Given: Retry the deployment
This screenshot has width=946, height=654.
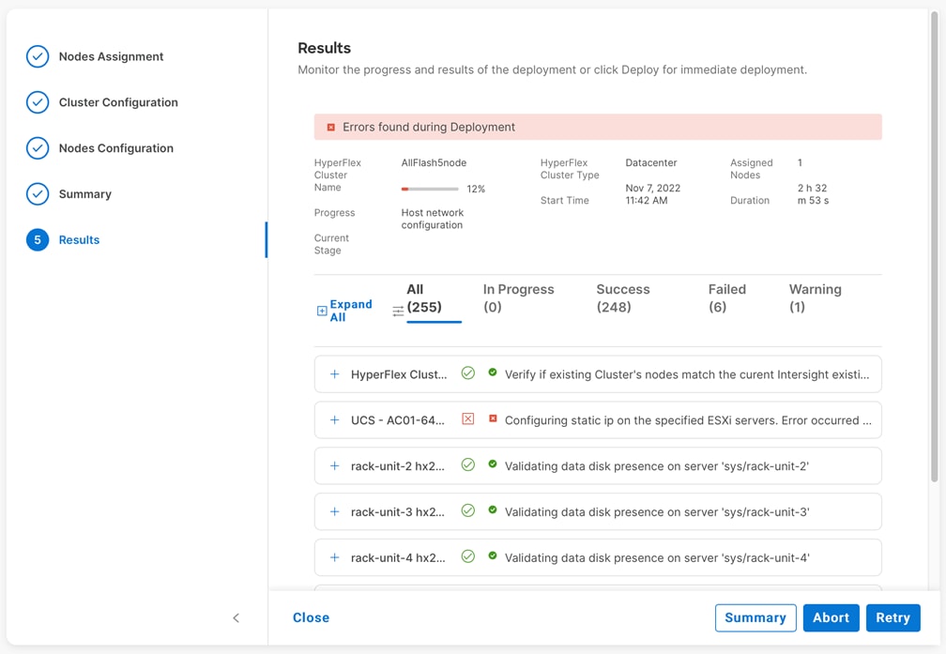Looking at the screenshot, I should click(x=893, y=617).
